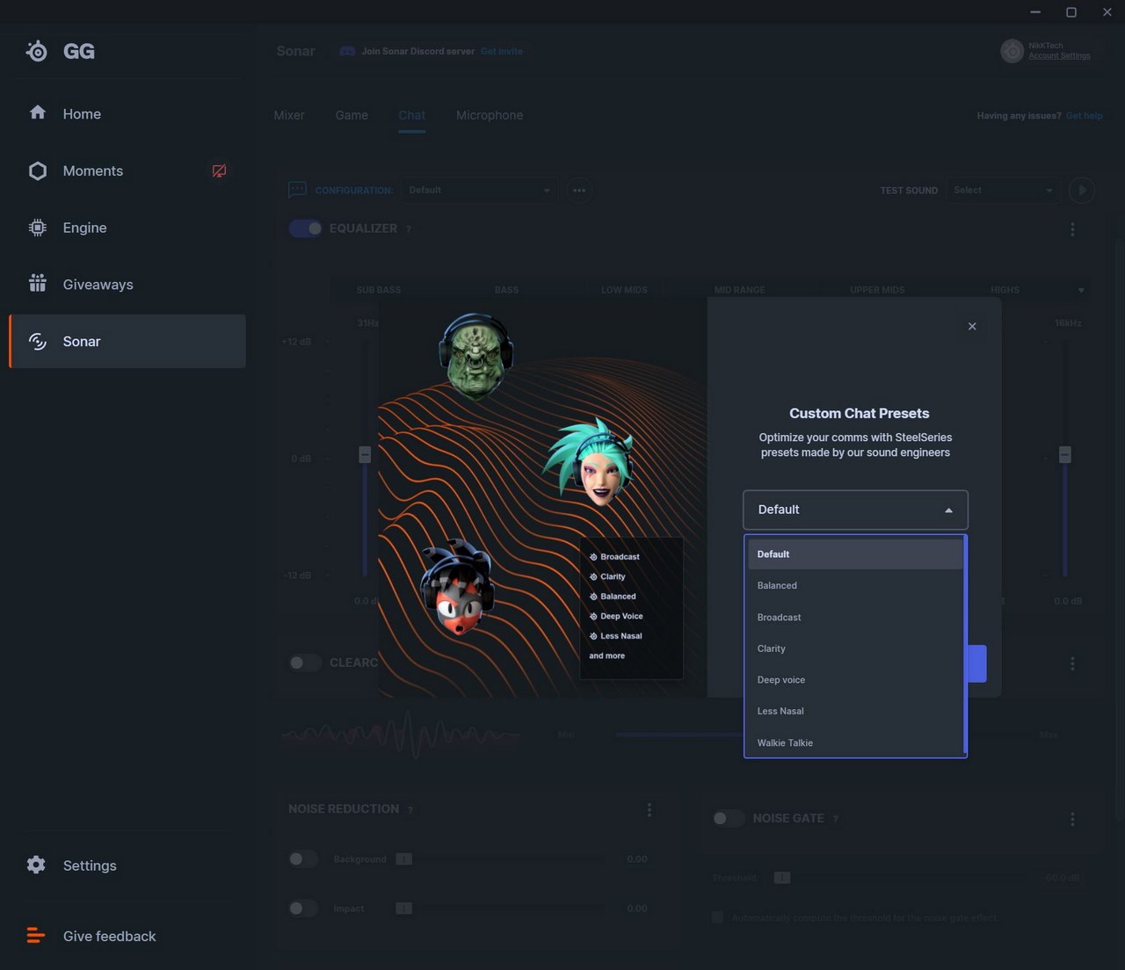Open Noise Reduction options menu
Image resolution: width=1125 pixels, height=970 pixels.
[x=650, y=810]
